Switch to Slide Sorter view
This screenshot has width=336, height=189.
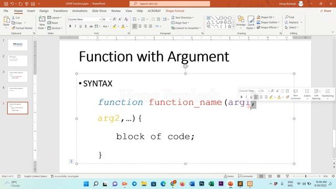tap(270, 176)
